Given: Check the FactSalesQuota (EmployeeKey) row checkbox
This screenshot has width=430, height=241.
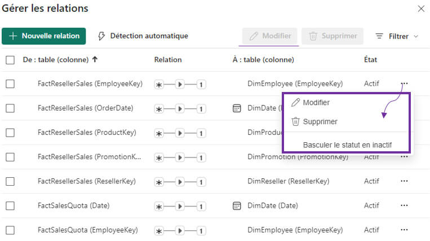Looking at the screenshot, I should pos(10,230).
